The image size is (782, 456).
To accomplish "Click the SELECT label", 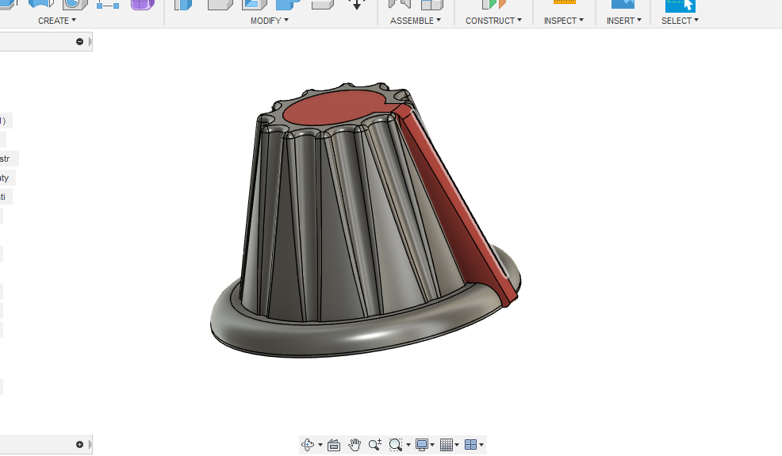I will (680, 21).
